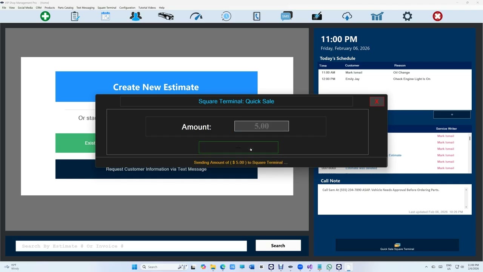Image resolution: width=483 pixels, height=272 pixels.
Task: Open the Text Messaging menu
Action: click(x=85, y=8)
